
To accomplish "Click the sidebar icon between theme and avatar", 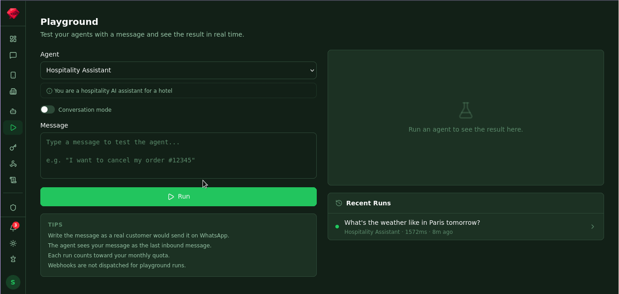I will [x=13, y=259].
